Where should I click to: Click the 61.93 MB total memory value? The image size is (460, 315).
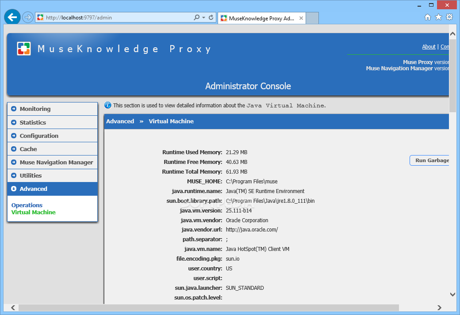pyautogui.click(x=237, y=172)
